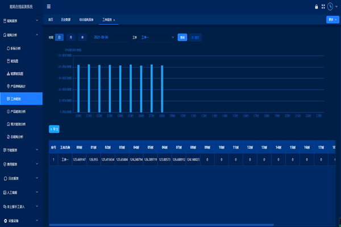This screenshot has width=341, height=227.
Task: Toggle fullscreen with the expand icon
Action: pos(322,7)
